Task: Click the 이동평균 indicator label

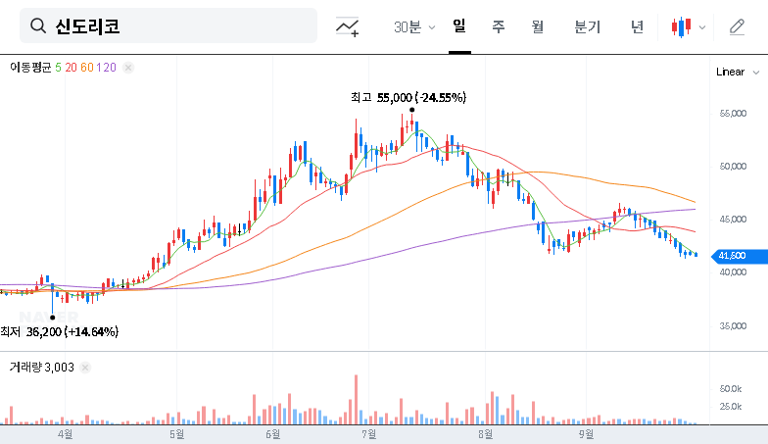Action: point(30,68)
